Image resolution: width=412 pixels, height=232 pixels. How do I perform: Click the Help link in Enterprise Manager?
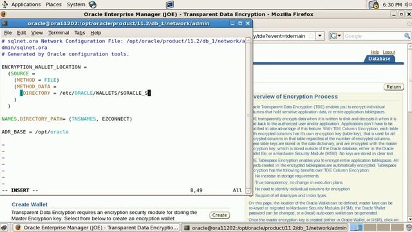(375, 52)
